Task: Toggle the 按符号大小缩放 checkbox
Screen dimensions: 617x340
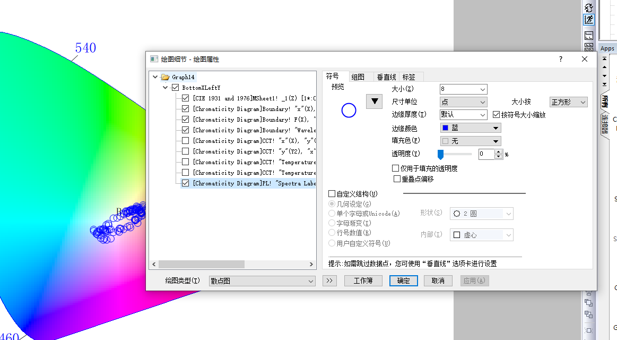Action: click(x=497, y=114)
